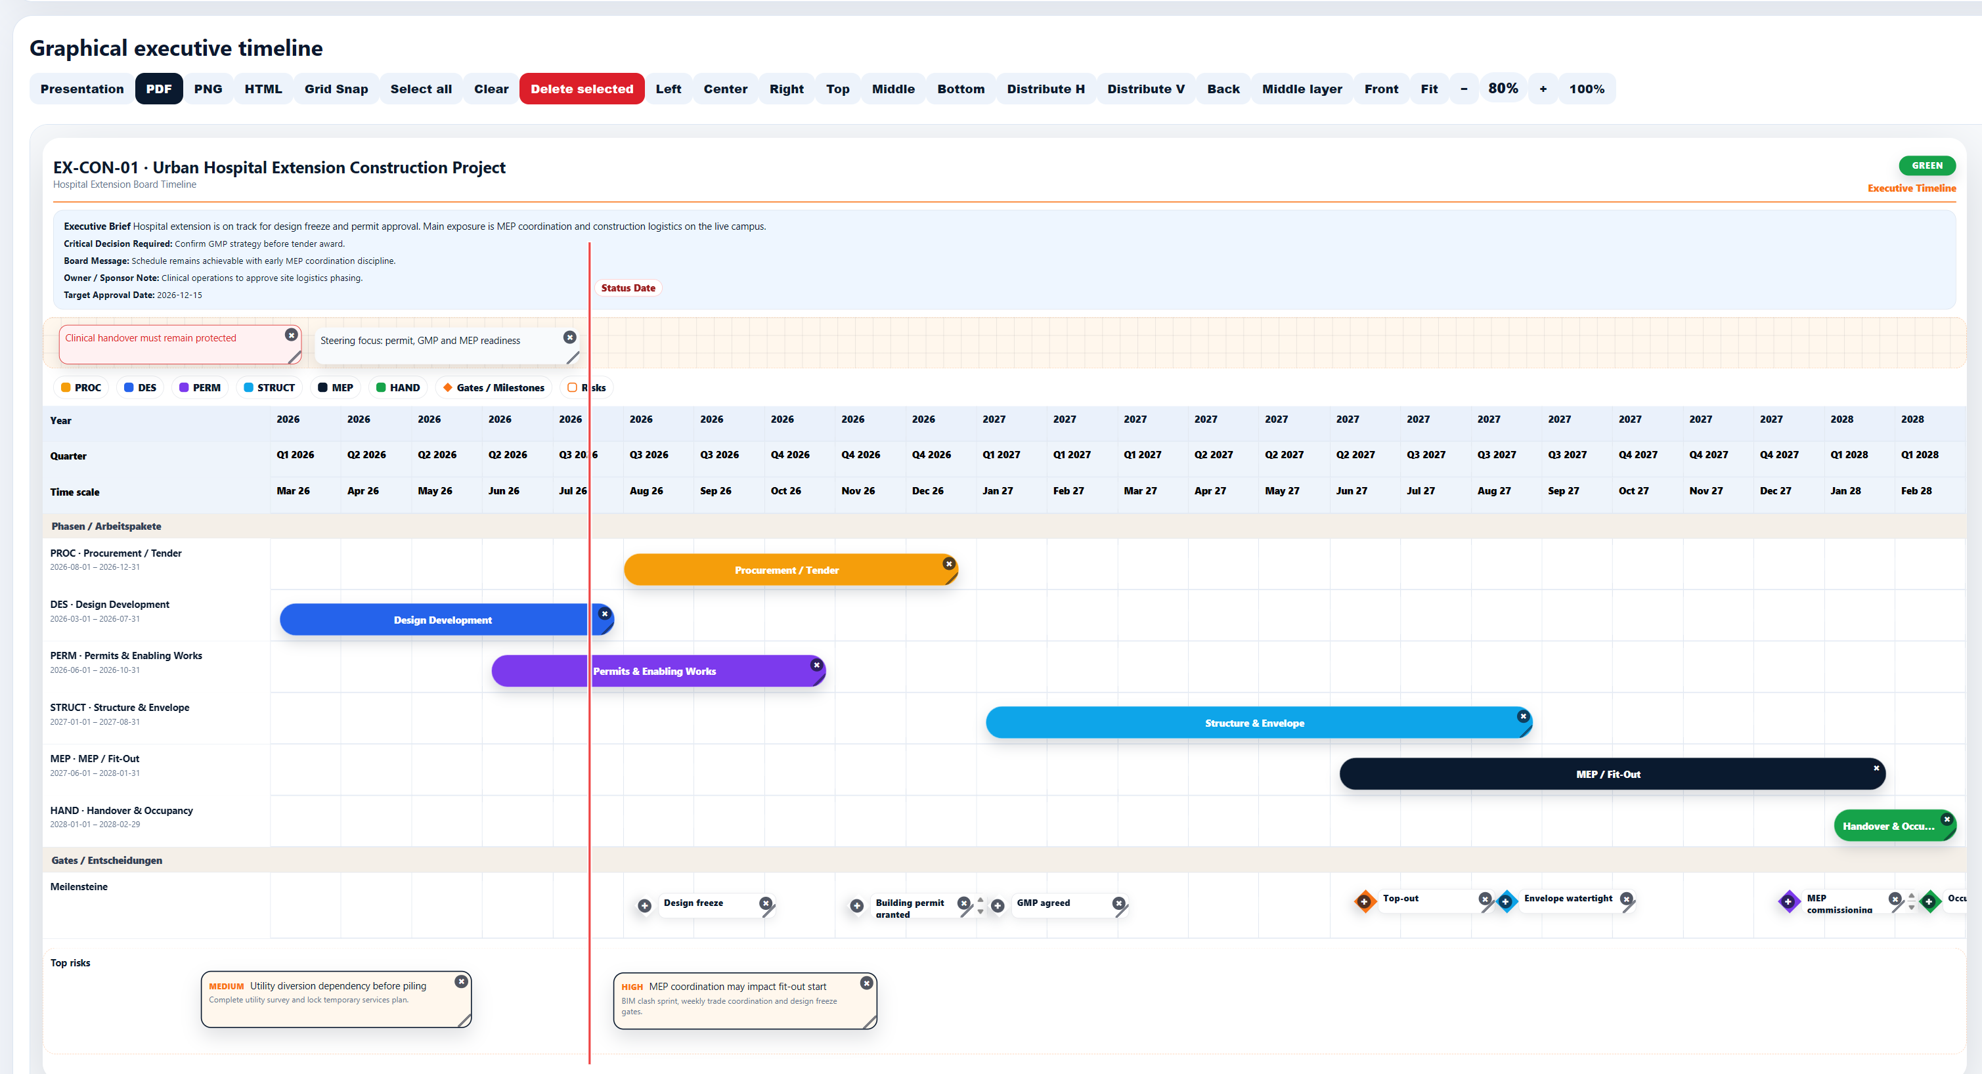Toggle Grid Snap
The width and height of the screenshot is (1982, 1074).
tap(336, 89)
